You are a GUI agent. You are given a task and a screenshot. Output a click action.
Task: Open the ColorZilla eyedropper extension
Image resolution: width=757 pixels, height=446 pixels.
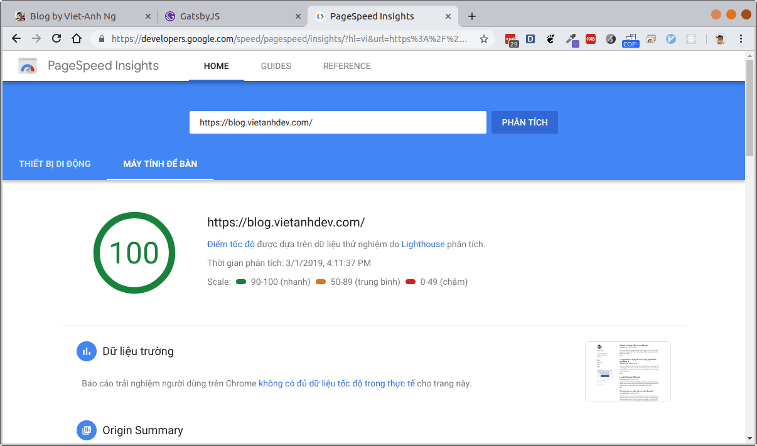pyautogui.click(x=572, y=39)
